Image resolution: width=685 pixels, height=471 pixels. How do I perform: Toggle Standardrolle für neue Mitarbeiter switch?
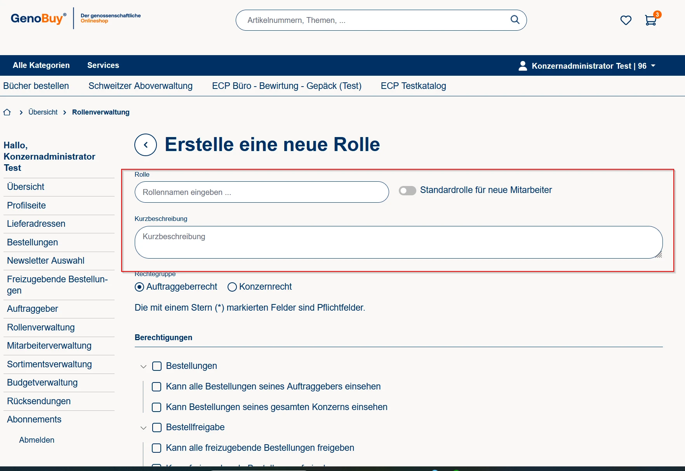pyautogui.click(x=407, y=190)
